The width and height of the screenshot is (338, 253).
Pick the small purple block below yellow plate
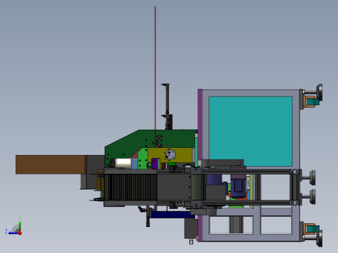(155, 163)
